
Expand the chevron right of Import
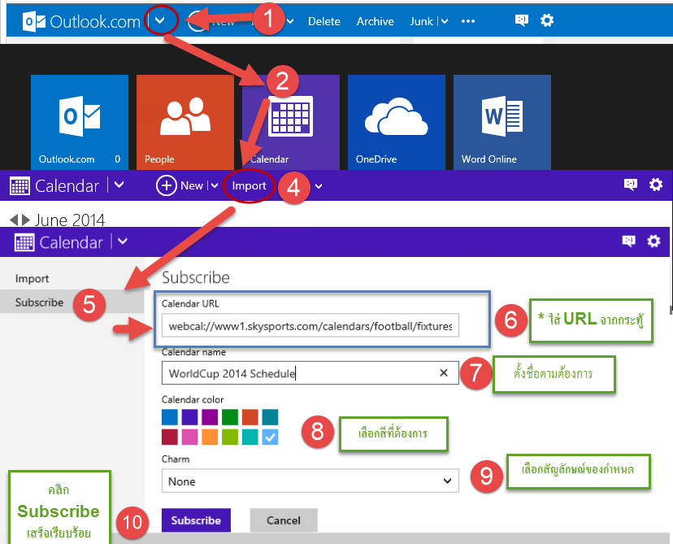pyautogui.click(x=319, y=186)
